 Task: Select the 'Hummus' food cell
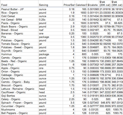19,54
